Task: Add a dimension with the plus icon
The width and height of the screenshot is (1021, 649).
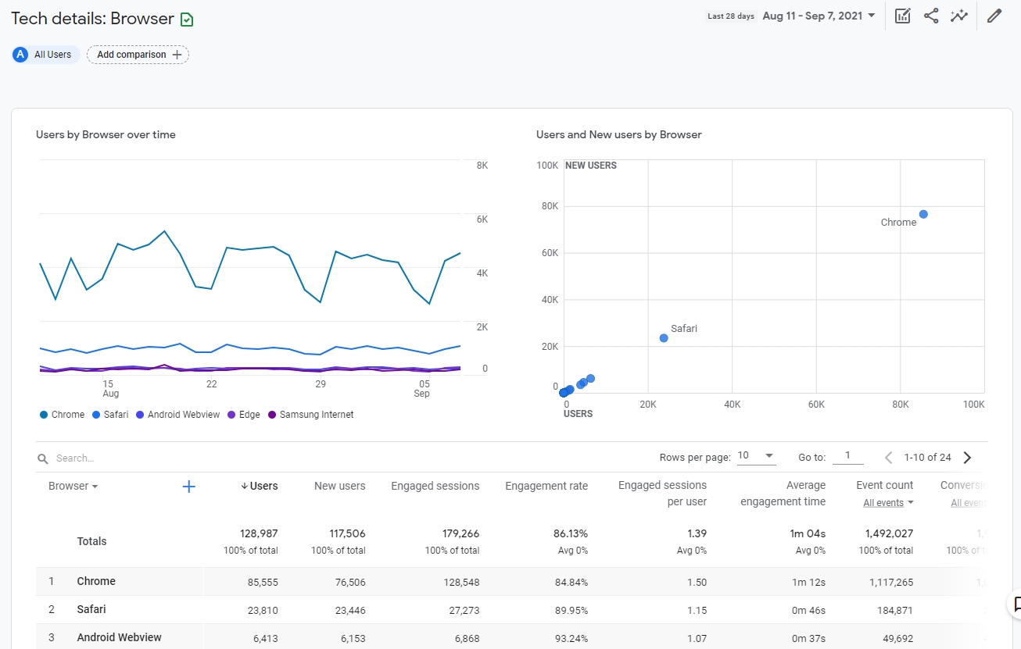Action: [x=188, y=487]
